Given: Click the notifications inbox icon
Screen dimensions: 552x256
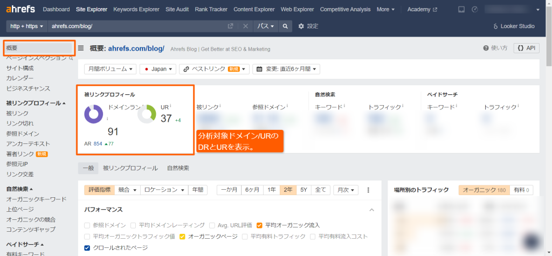Looking at the screenshot, I should coord(461,10).
